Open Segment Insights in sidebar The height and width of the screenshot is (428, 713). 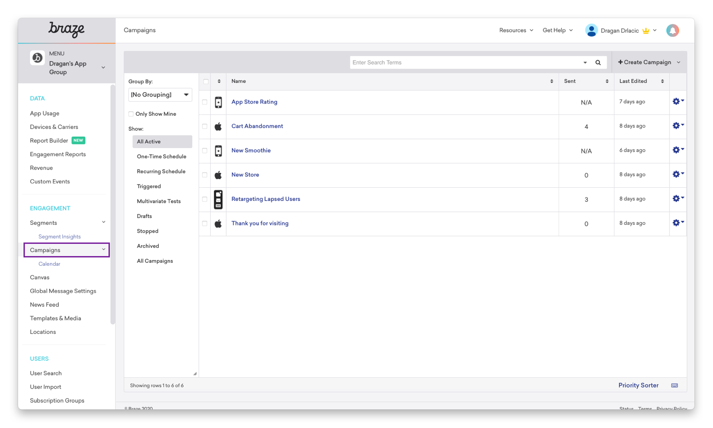tap(60, 237)
